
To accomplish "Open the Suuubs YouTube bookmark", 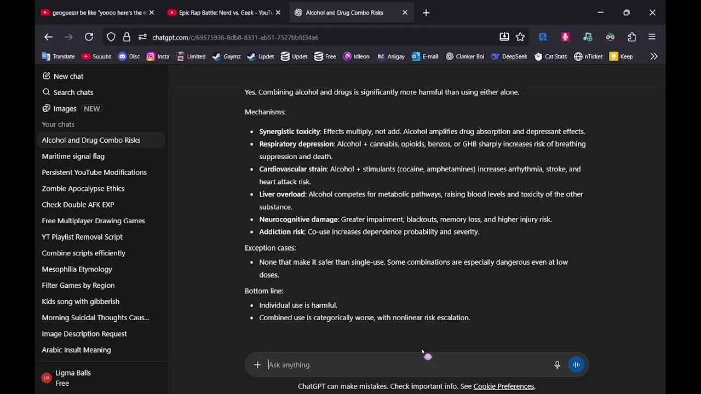I will coord(97,56).
